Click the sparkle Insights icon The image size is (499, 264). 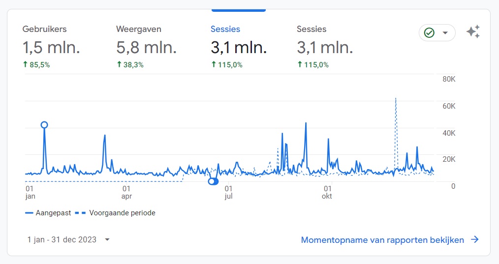(473, 32)
